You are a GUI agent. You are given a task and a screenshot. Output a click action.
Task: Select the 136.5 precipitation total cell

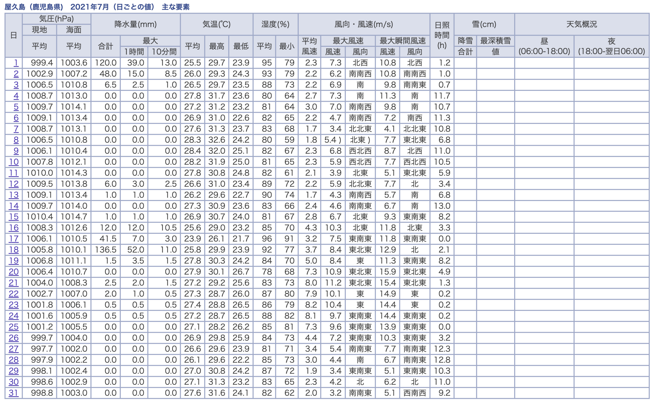[x=106, y=250]
